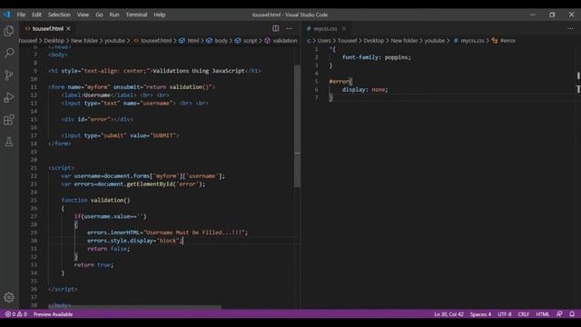
Task: Select 'html' breadcrumb symbol
Action: tap(193, 41)
